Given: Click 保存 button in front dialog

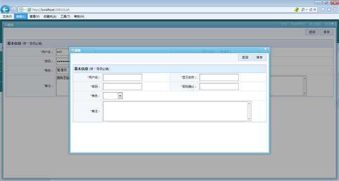Looking at the screenshot, I should pyautogui.click(x=259, y=57).
